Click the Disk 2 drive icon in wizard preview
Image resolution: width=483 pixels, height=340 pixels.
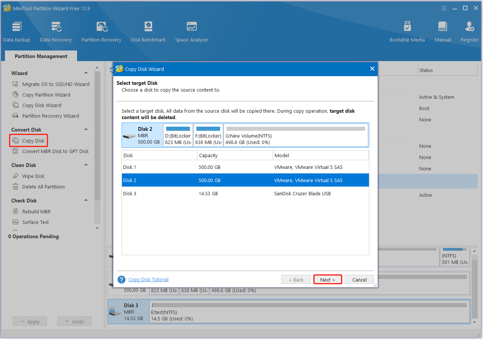(129, 136)
